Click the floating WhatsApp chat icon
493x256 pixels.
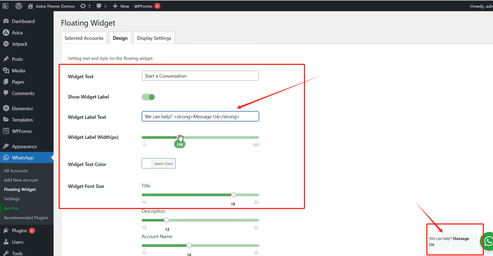[x=488, y=241]
